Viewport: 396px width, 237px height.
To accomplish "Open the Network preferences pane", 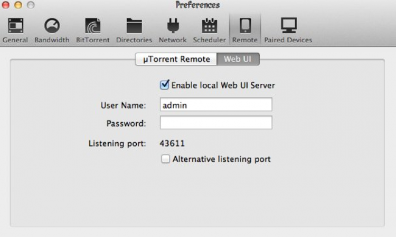I will 173,31.
